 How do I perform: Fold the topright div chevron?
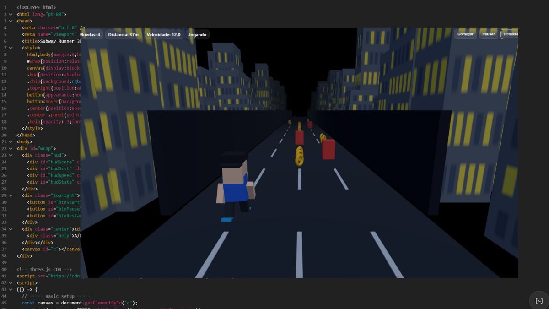11,195
